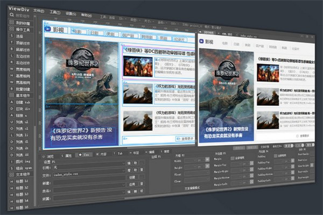Collapse the 文本组件 group header
323x215 pixels.
point(20,175)
